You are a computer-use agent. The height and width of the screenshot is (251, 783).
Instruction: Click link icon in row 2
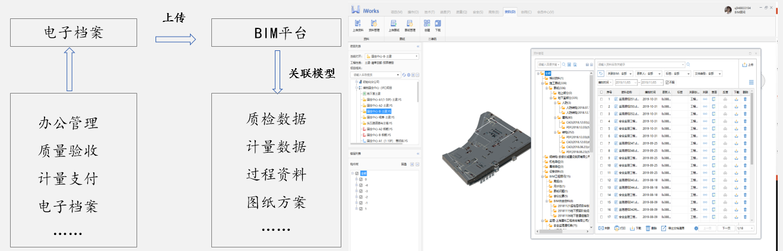pos(705,107)
